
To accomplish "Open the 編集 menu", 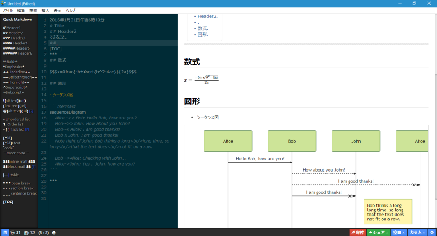I will [x=21, y=10].
